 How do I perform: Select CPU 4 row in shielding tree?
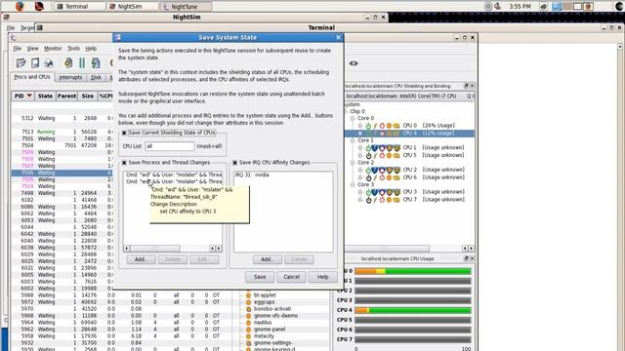point(409,134)
